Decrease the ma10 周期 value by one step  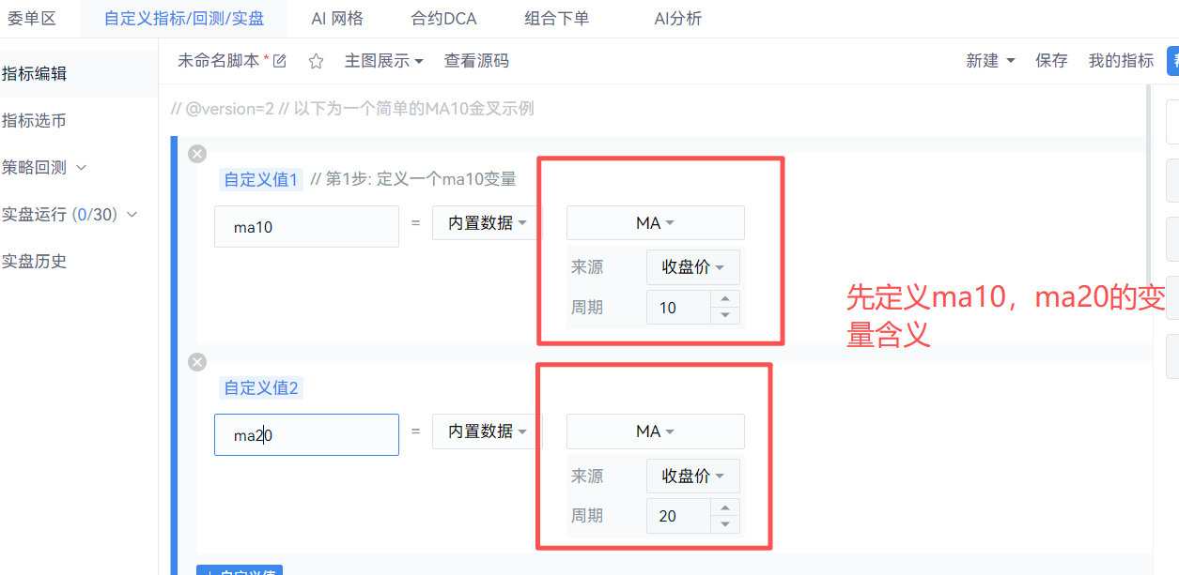724,315
